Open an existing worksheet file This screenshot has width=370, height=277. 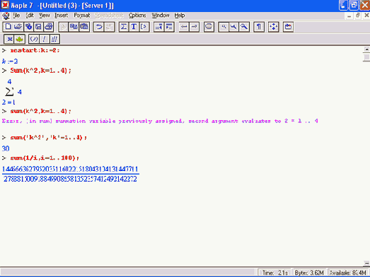click(18, 27)
